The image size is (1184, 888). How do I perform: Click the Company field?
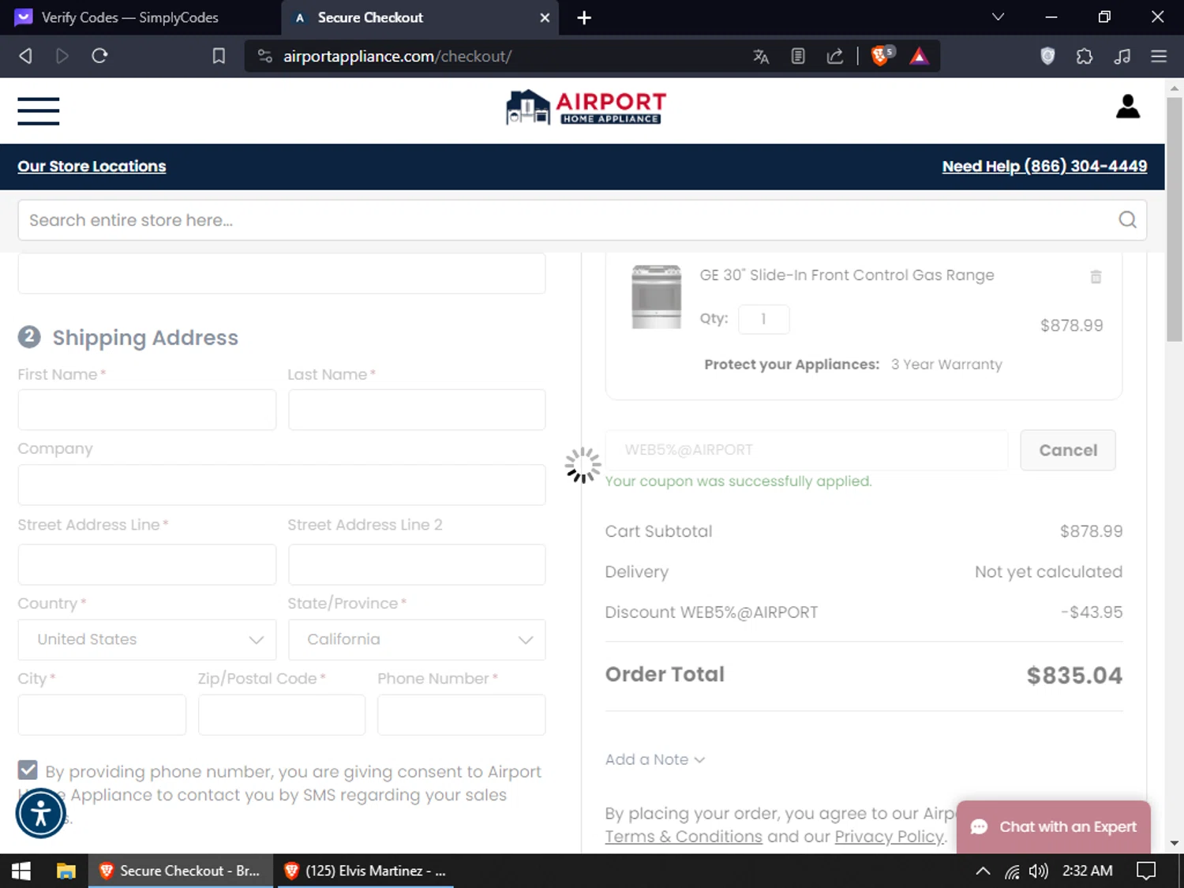click(x=282, y=485)
